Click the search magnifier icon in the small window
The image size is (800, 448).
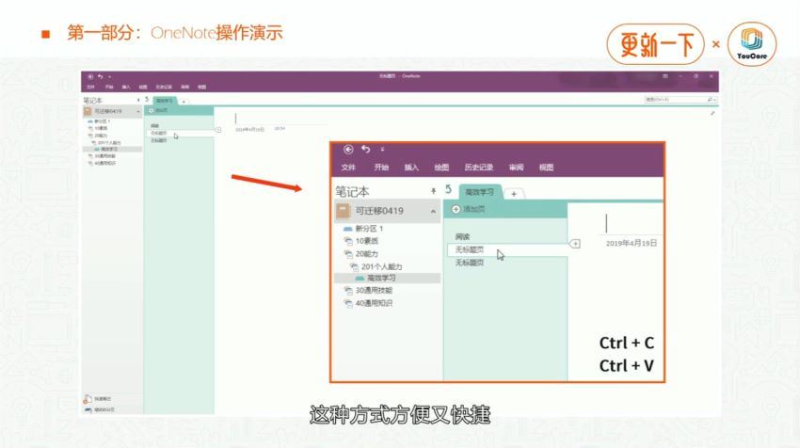(710, 100)
